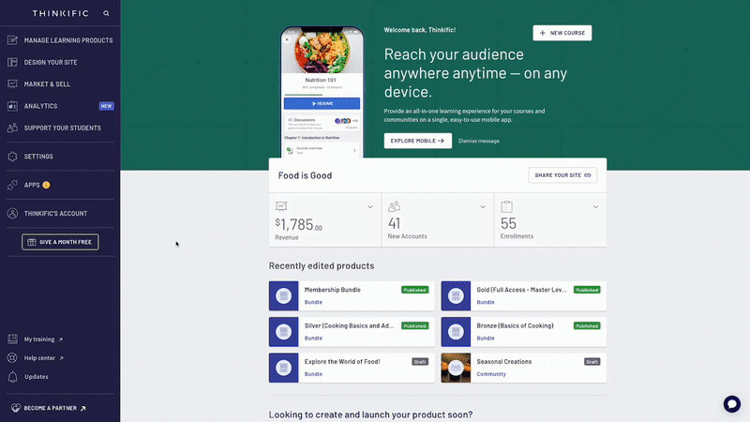Click the Silver Cooking Basics bundle icon
Screen dimensions: 750x422
tap(284, 332)
